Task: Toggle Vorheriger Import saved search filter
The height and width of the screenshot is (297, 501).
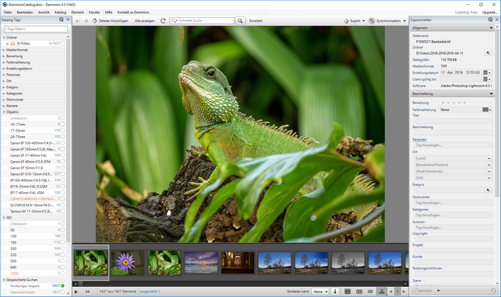Action: tap(63, 286)
